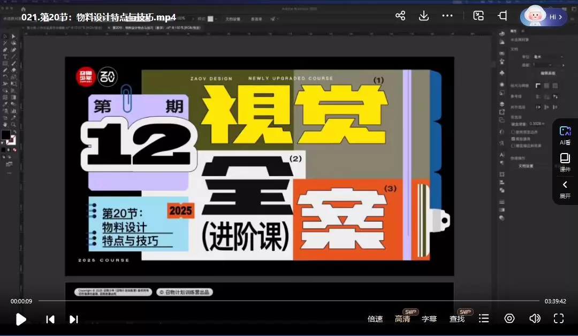Skip to the next video

[x=74, y=319]
